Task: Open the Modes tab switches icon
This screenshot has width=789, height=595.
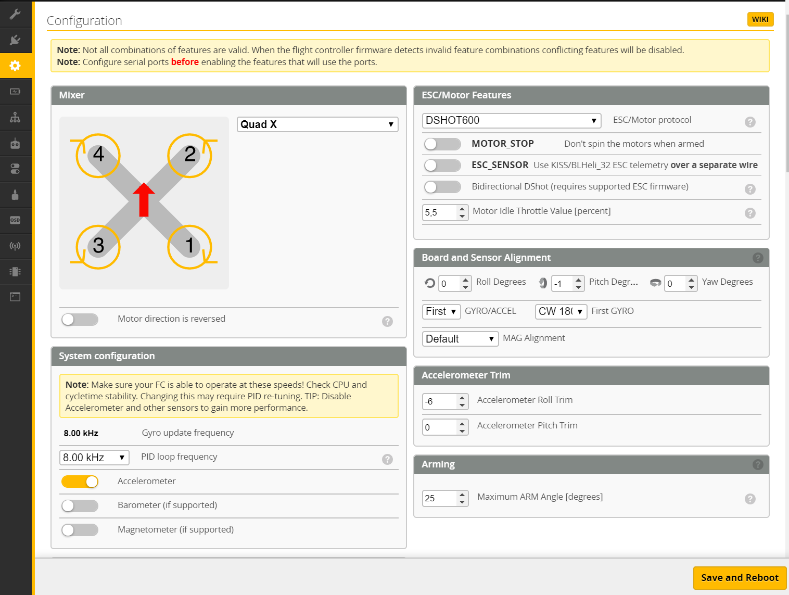Action: (x=15, y=169)
